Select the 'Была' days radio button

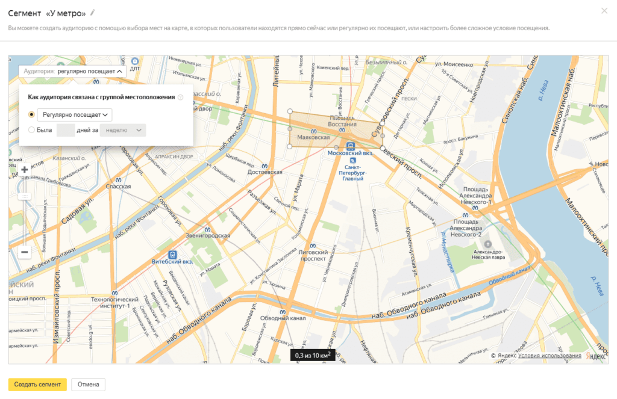point(31,130)
